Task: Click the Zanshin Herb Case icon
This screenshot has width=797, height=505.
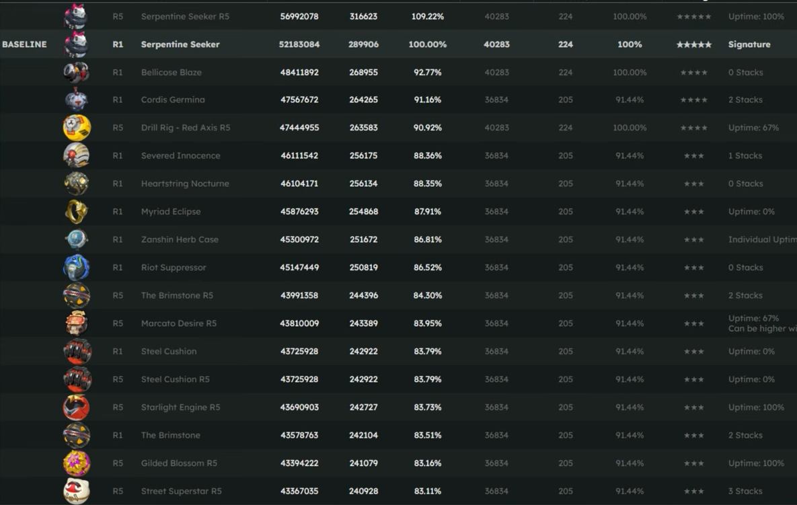Action: tap(76, 239)
